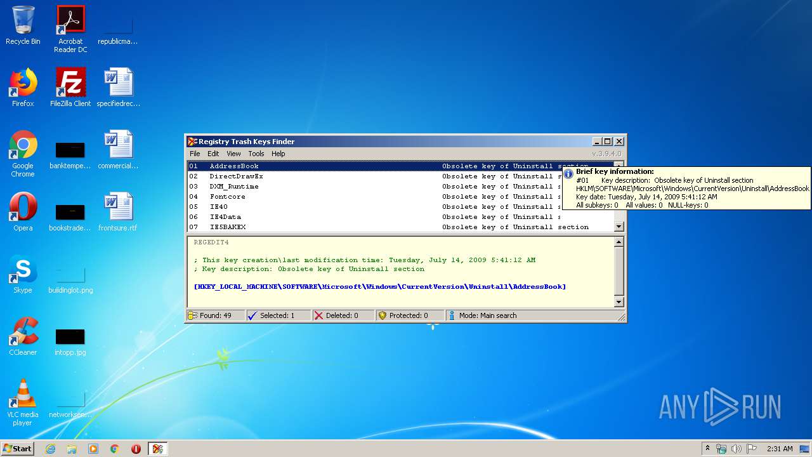Click the REGEDIT4 header line

[211, 242]
